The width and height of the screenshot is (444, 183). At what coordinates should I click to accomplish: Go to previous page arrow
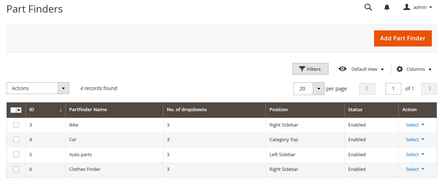[x=367, y=89]
